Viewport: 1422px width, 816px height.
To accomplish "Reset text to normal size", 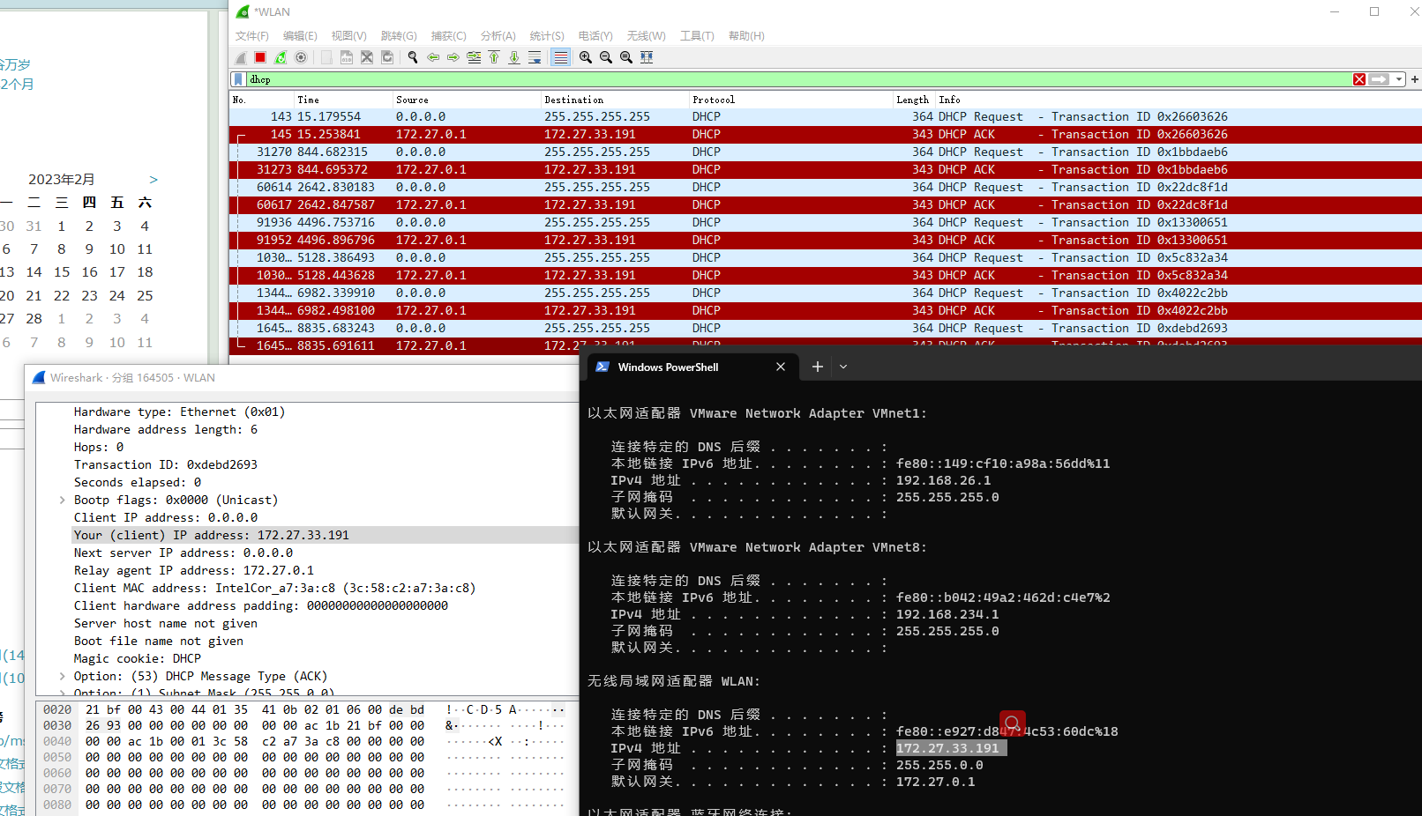I will (x=626, y=57).
